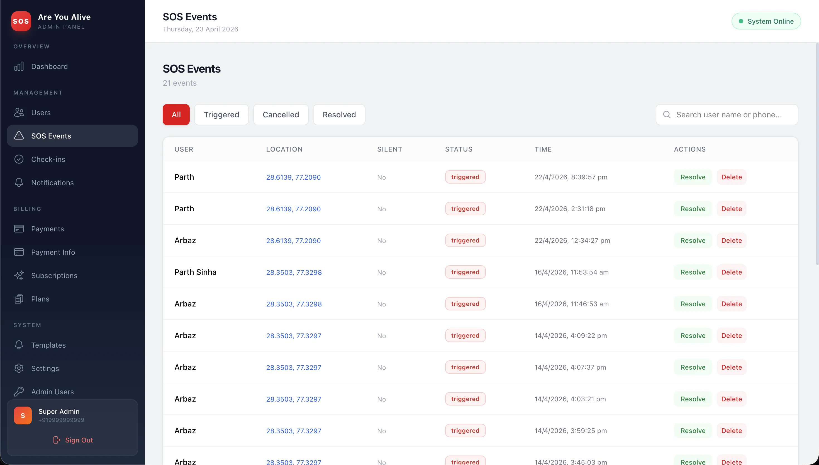Screen dimensions: 819x465
Task: Switch to the Triggered filter tab
Action: (x=221, y=114)
